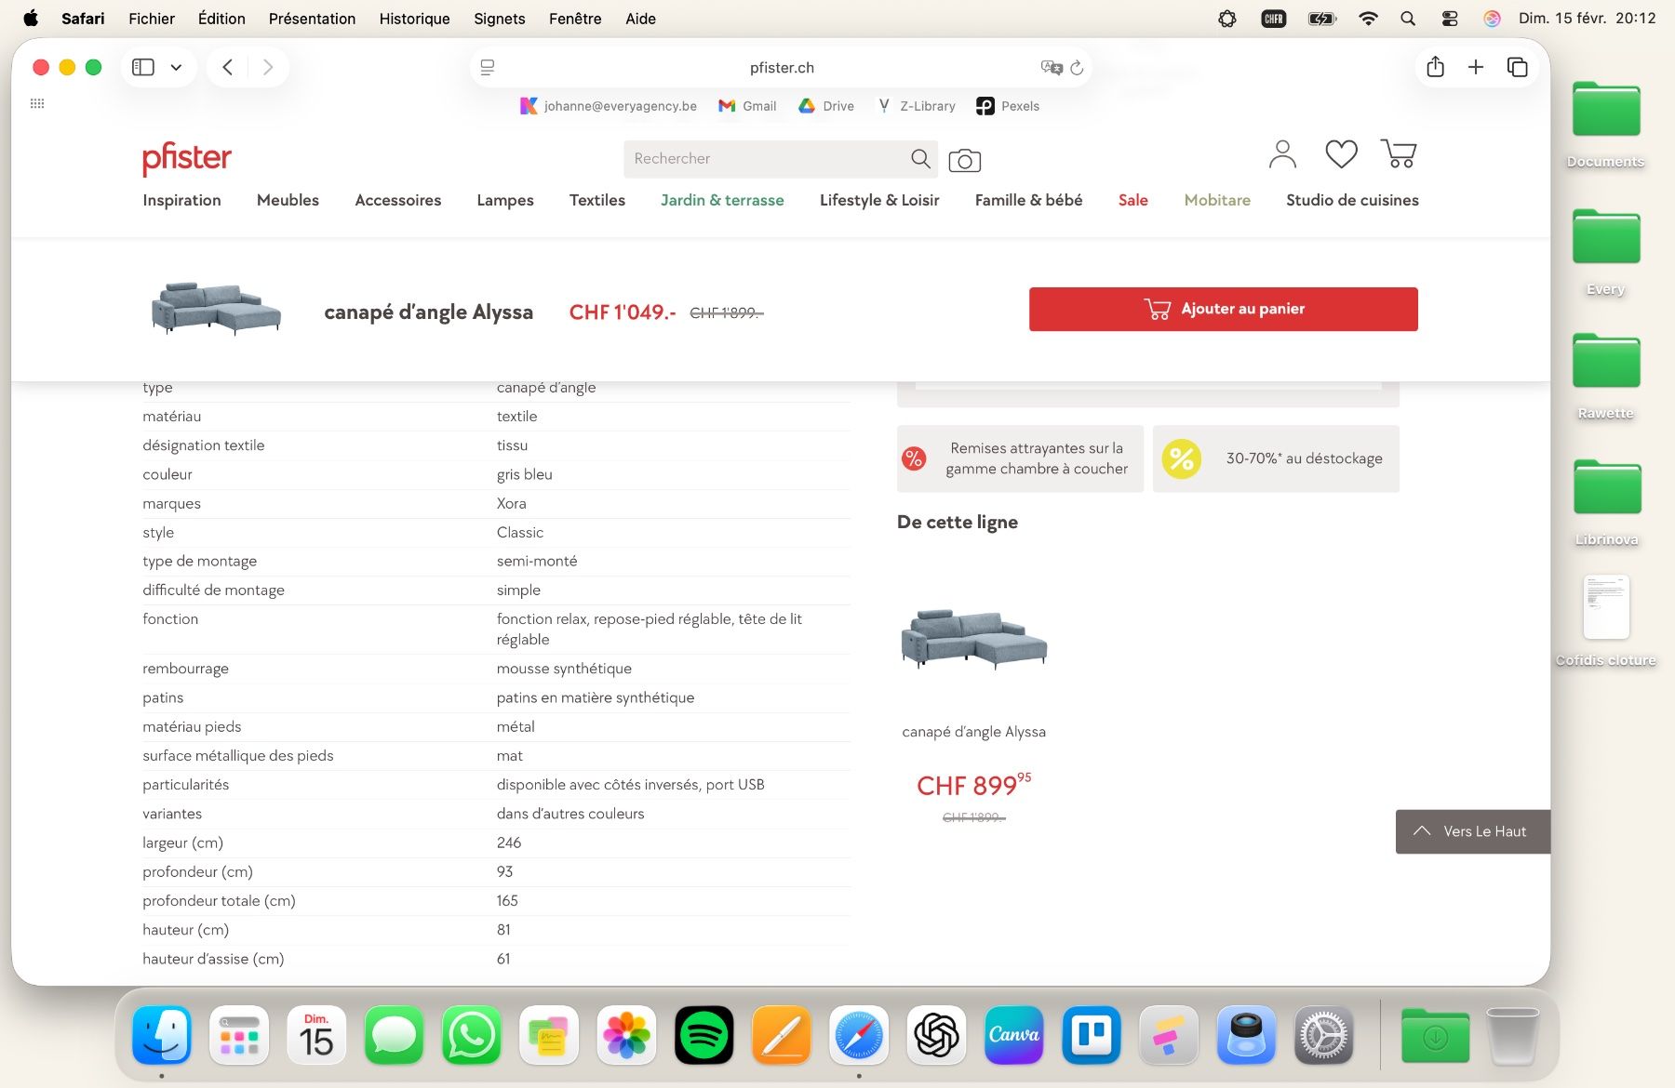This screenshot has width=1675, height=1088.
Task: Click the translate page icon
Action: [1052, 67]
